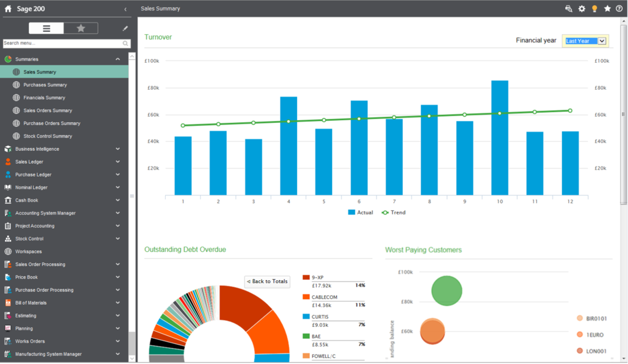Click the large green bubble in Worst Paying Customers

pyautogui.click(x=447, y=291)
